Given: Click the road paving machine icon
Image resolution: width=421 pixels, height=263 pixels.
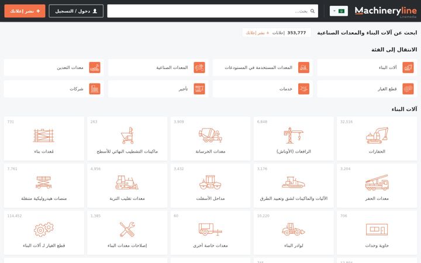Looking at the screenshot, I should click(294, 182).
